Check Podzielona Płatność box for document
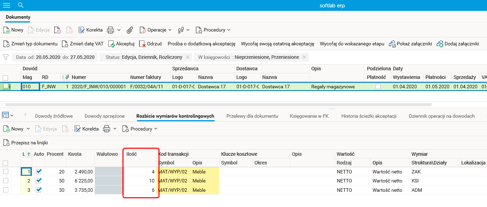 378,87
